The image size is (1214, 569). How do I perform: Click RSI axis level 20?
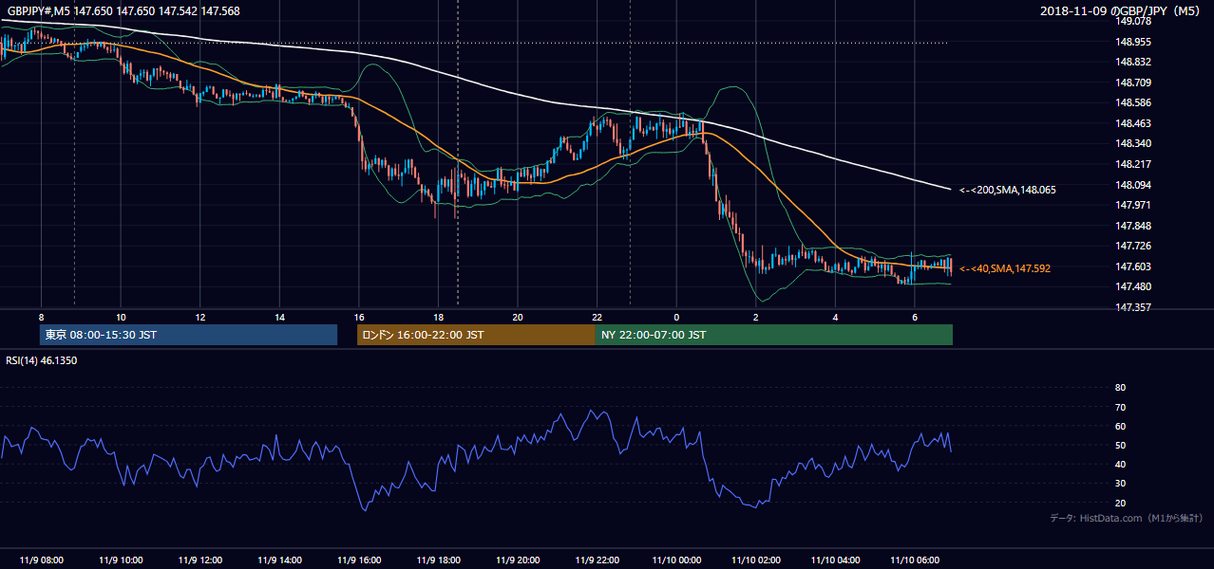(x=1120, y=503)
